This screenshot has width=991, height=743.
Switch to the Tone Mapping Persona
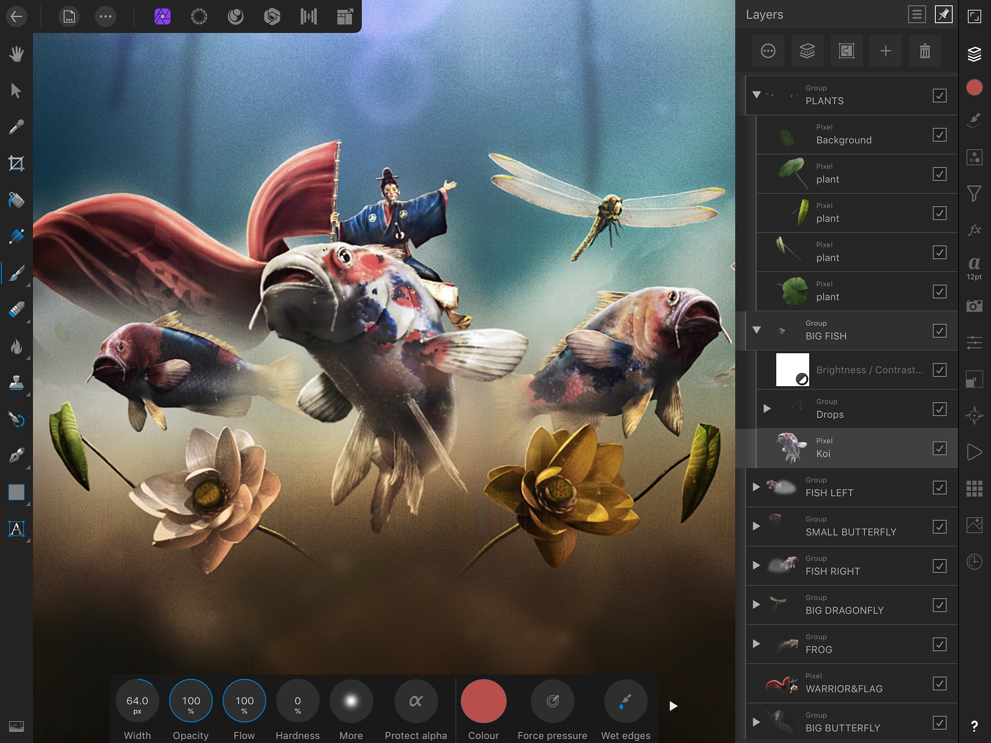tap(309, 16)
